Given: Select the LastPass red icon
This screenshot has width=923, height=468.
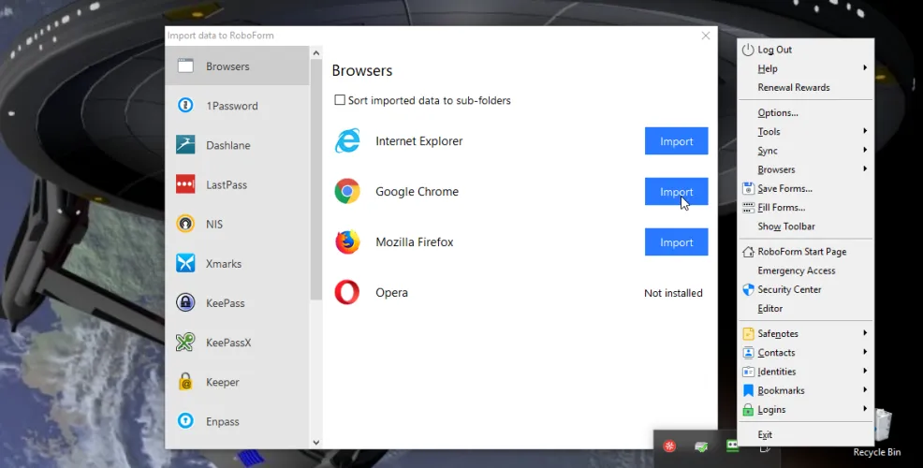Looking at the screenshot, I should (185, 184).
